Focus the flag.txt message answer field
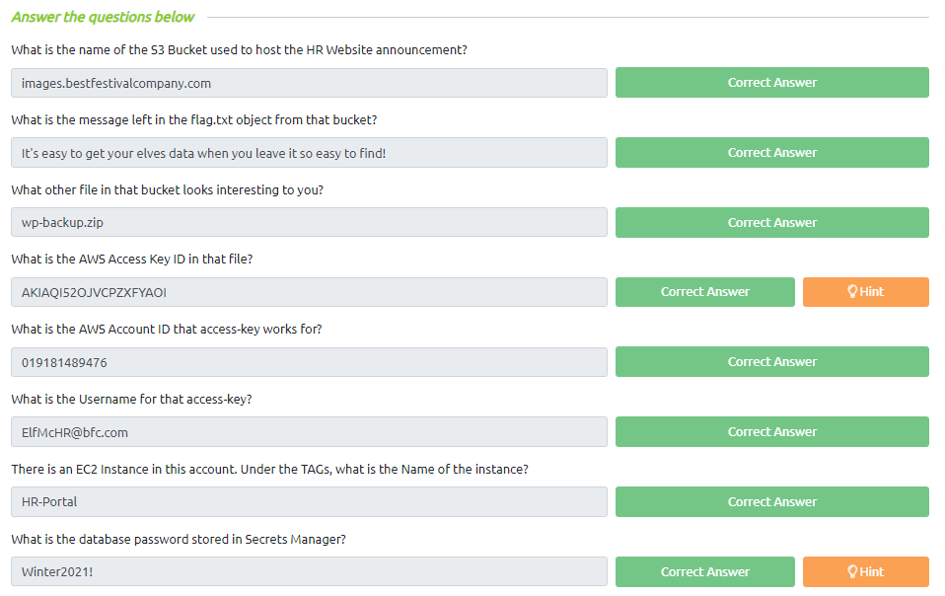 pyautogui.click(x=309, y=153)
